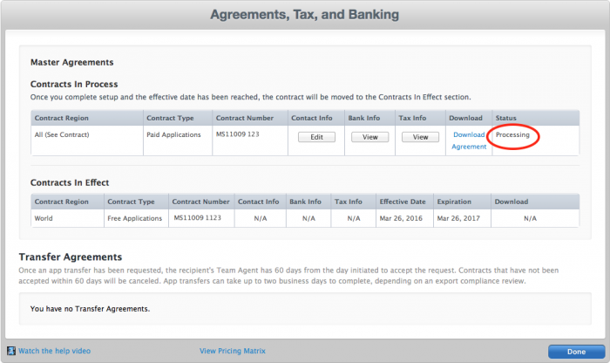Select the World contract region cell

44,218
